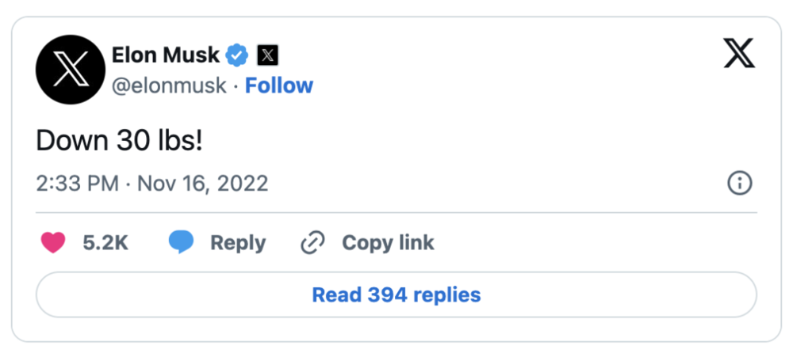Click the chain link icon

[312, 242]
